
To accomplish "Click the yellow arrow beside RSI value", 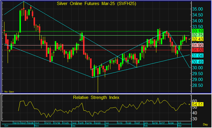I will click(189, 104).
